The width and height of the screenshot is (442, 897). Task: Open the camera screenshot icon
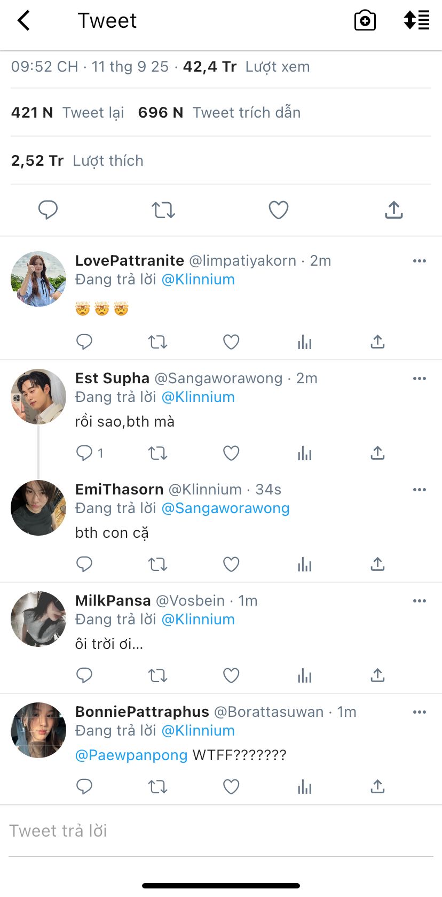pyautogui.click(x=365, y=21)
